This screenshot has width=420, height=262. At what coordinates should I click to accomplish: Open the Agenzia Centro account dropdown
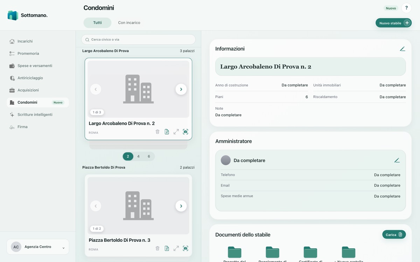pyautogui.click(x=38, y=247)
